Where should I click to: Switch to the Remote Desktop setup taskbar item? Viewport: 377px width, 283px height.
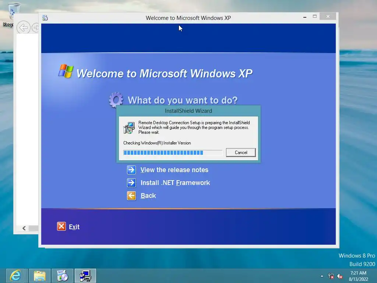click(x=85, y=276)
